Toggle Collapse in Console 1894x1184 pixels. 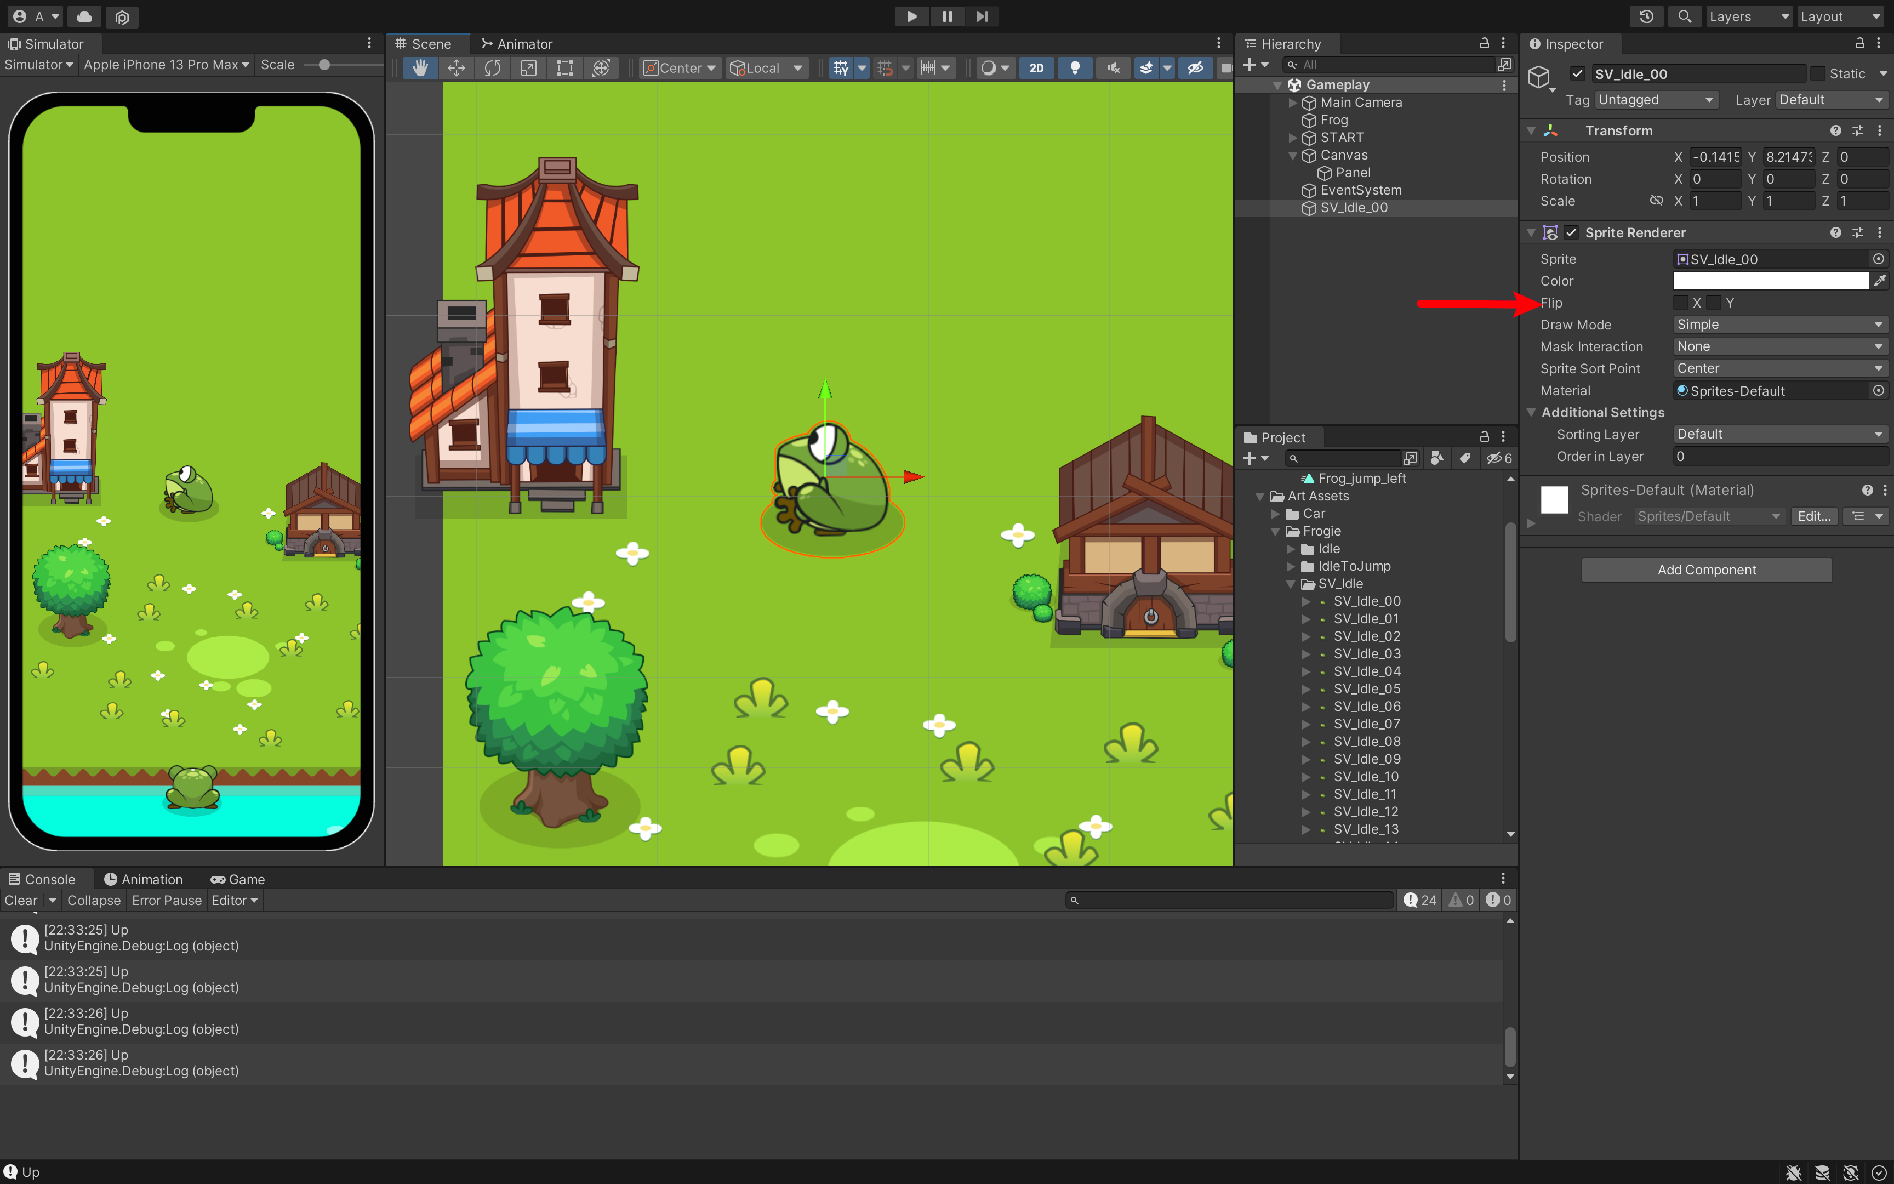pos(94,901)
